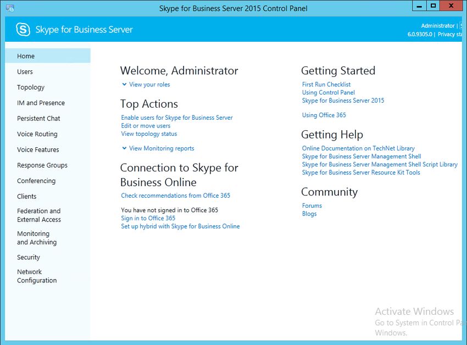Click the Top Actions heading
The image size is (467, 345).
(149, 104)
